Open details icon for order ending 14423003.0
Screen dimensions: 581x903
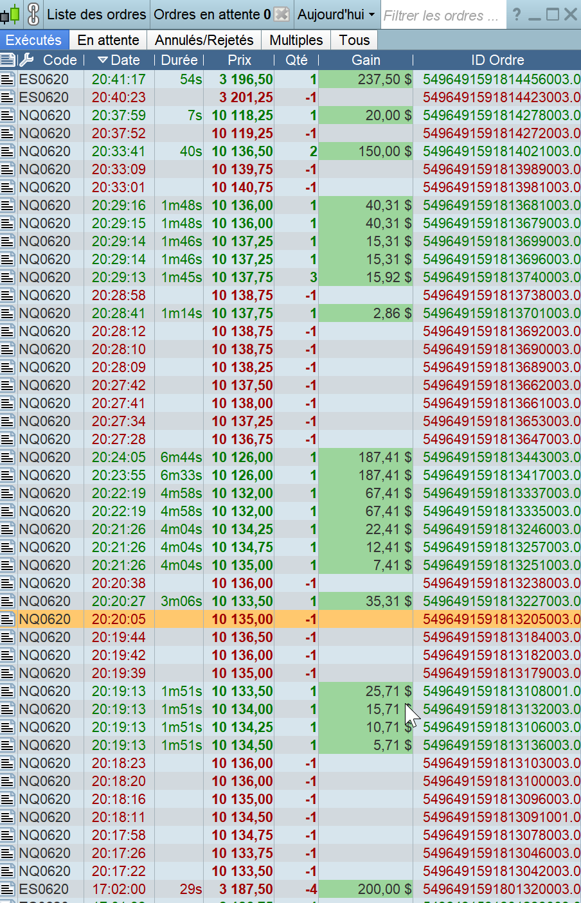point(8,98)
